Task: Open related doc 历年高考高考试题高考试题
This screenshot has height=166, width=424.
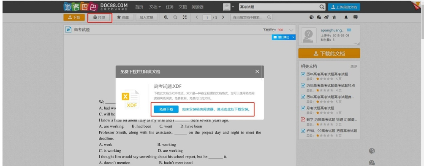Action: click(327, 74)
